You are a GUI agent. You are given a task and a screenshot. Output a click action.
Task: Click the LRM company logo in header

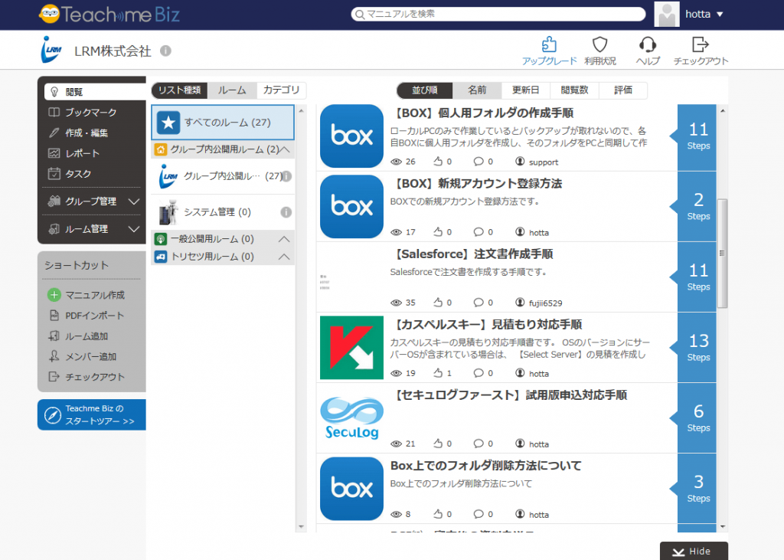51,50
